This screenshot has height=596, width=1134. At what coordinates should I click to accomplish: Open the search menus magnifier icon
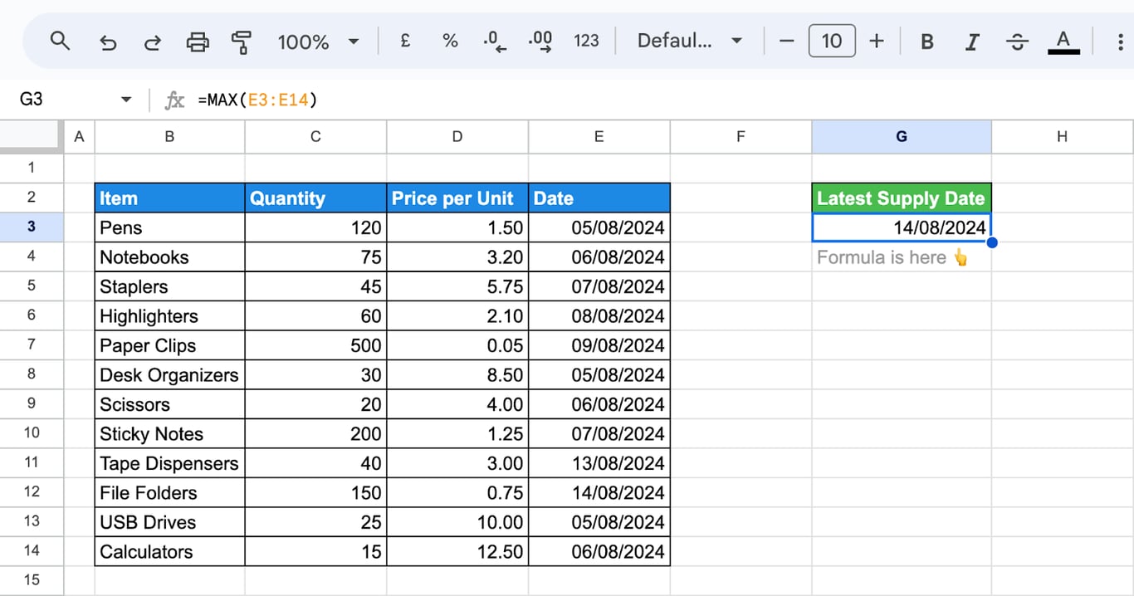[x=60, y=41]
